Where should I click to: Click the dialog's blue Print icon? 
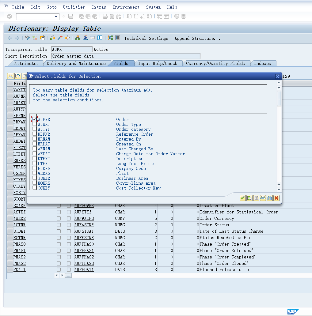[263, 198]
